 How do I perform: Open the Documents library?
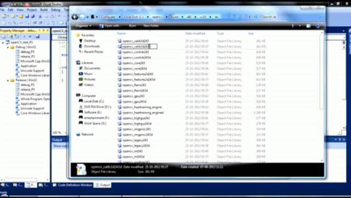[92, 68]
